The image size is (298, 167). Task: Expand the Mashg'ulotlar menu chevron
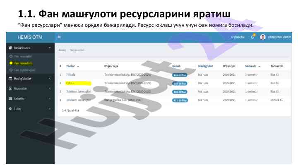click(50, 78)
